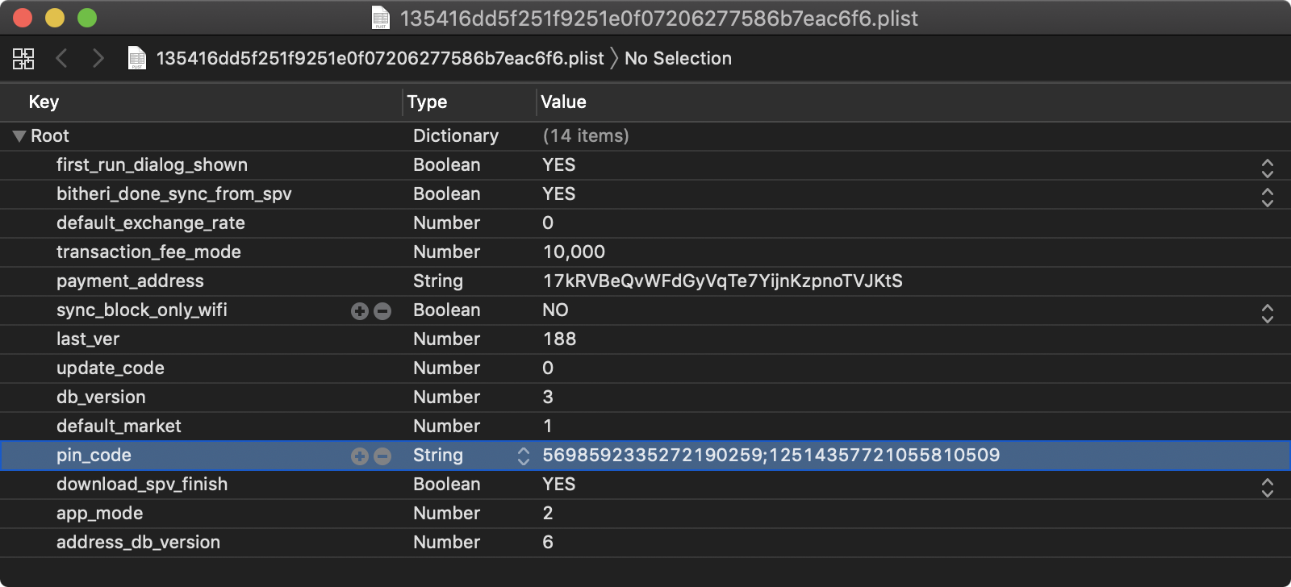The height and width of the screenshot is (587, 1291).
Task: Open download_spv_finish value popup
Action: coord(1267,487)
